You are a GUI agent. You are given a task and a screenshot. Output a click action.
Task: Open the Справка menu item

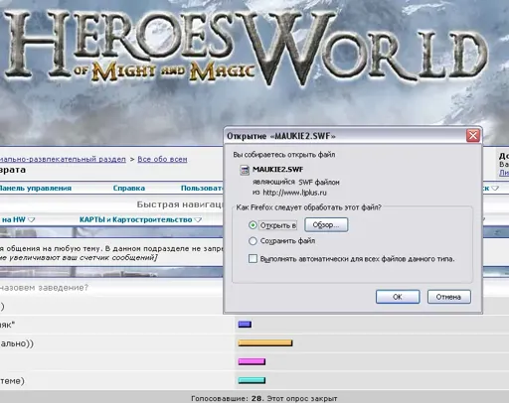click(x=129, y=188)
